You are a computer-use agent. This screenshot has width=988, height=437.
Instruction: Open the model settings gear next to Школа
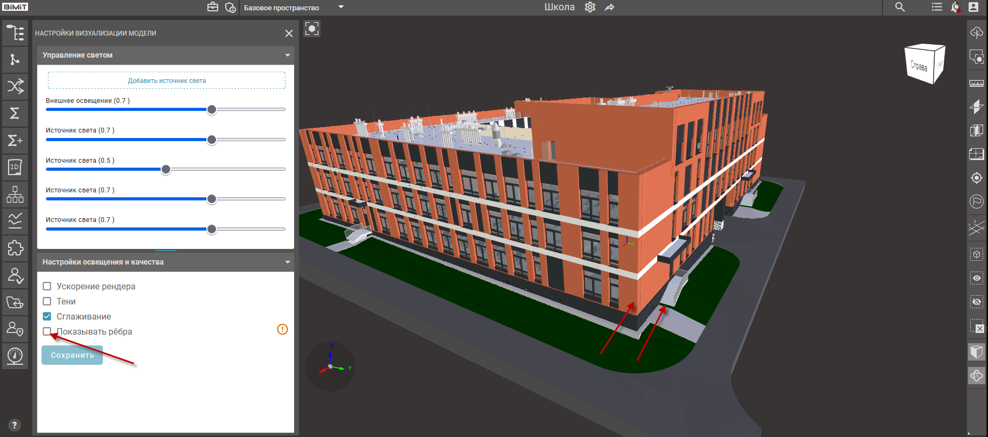point(590,8)
